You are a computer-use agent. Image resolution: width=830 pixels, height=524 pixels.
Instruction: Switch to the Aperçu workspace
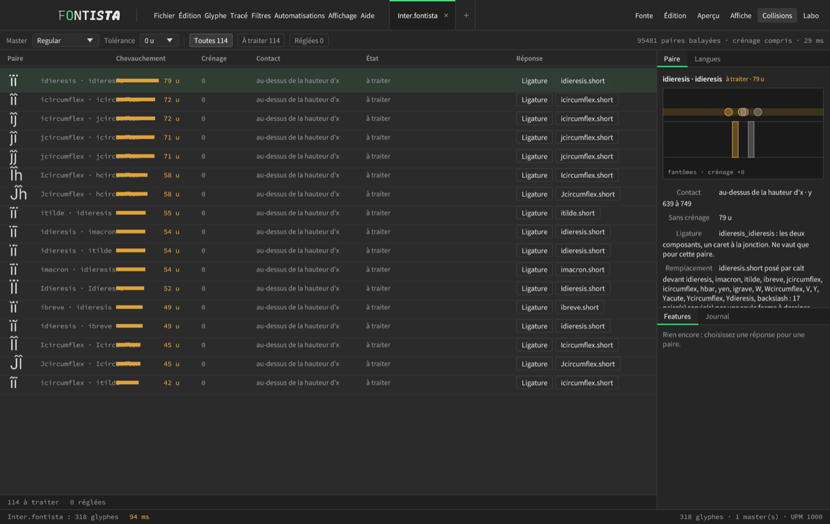(708, 15)
